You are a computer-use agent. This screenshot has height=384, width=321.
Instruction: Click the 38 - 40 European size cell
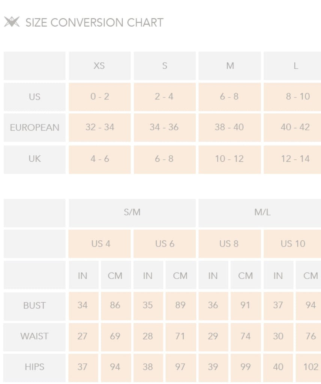(x=229, y=127)
